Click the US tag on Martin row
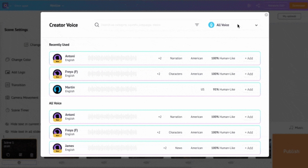Viewport: 308px width, 168px height. click(202, 89)
